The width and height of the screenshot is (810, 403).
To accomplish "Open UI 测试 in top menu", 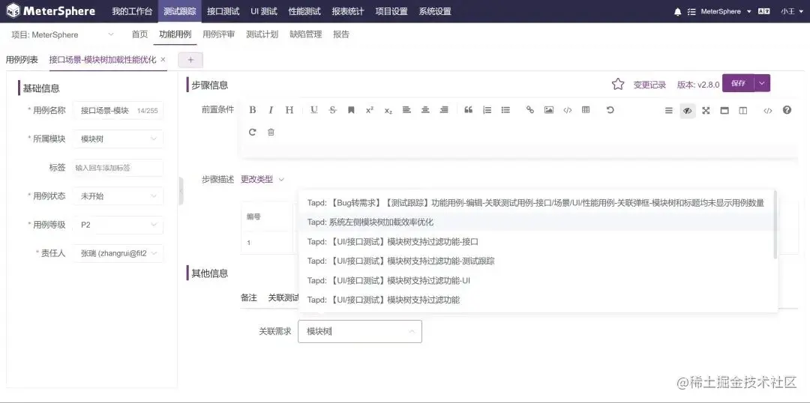I will click(x=264, y=11).
